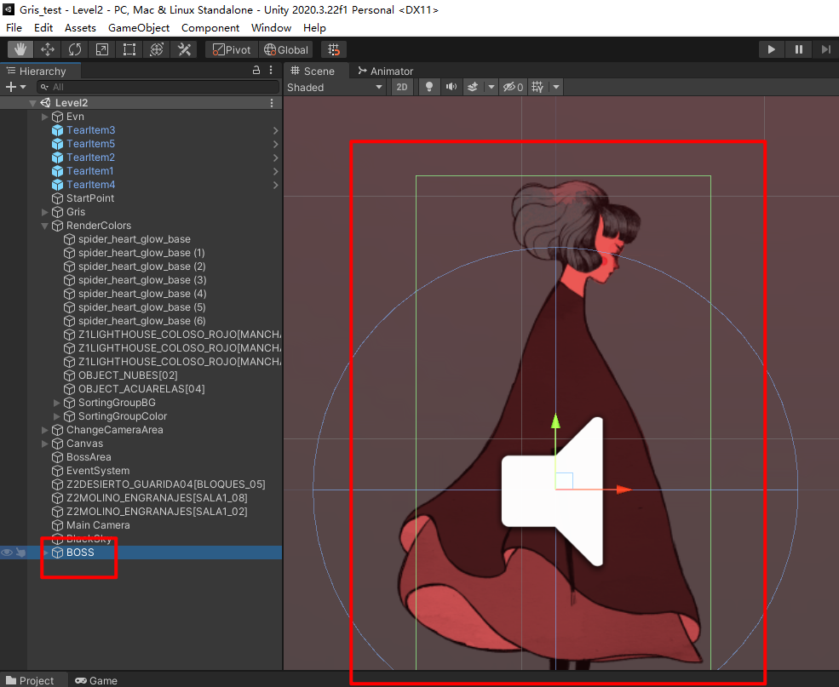Open the Assets menu
Screen dimensions: 839x687
pyautogui.click(x=80, y=28)
